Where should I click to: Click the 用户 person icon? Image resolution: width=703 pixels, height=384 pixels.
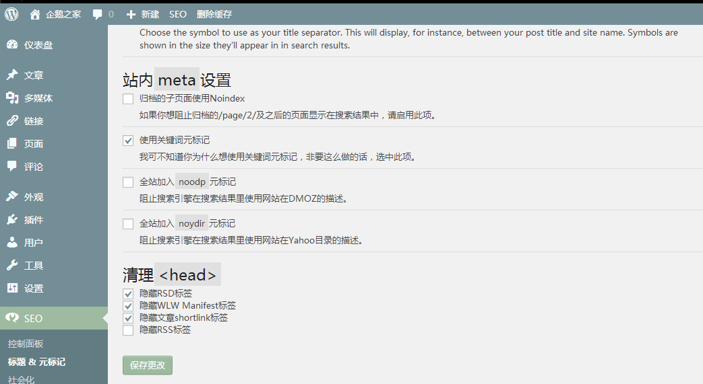[12, 242]
